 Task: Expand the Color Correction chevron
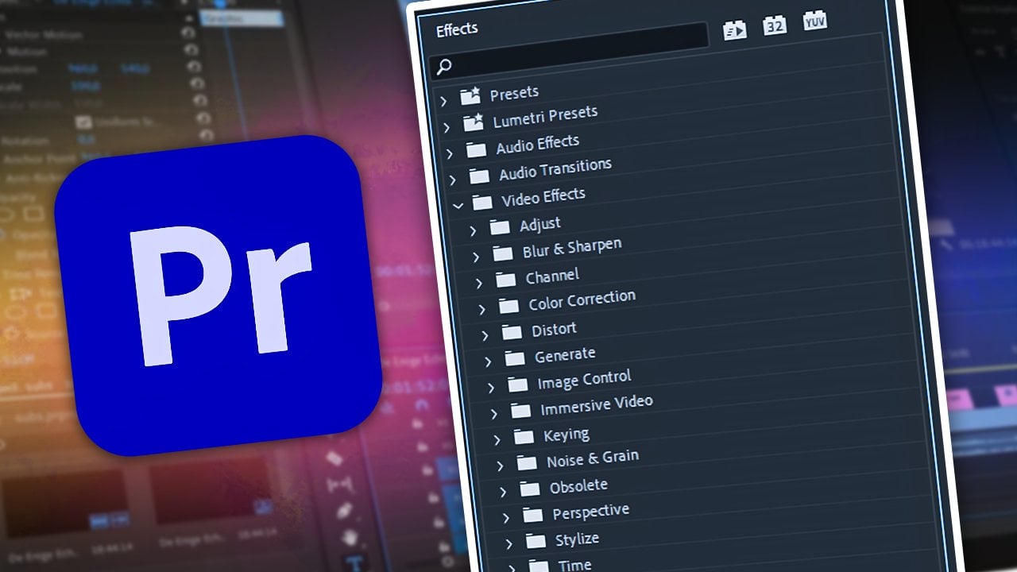click(x=482, y=309)
